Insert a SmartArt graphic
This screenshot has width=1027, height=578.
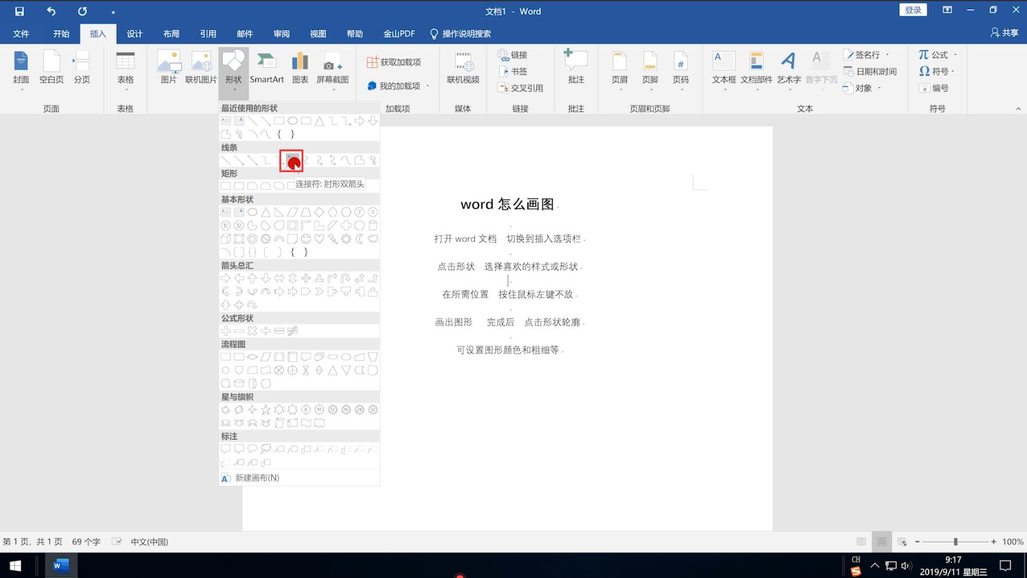266,69
